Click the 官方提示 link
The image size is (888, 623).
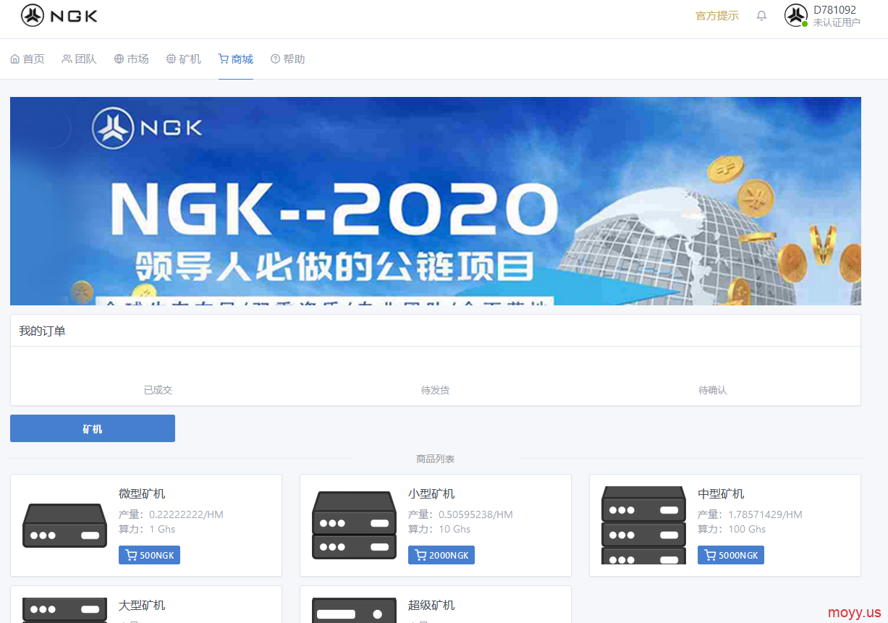point(717,16)
